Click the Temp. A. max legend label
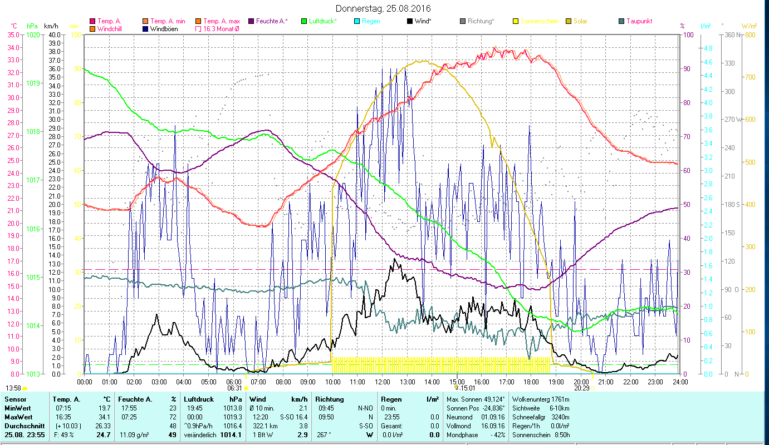Viewport: 769px width, 445px height. point(221,21)
